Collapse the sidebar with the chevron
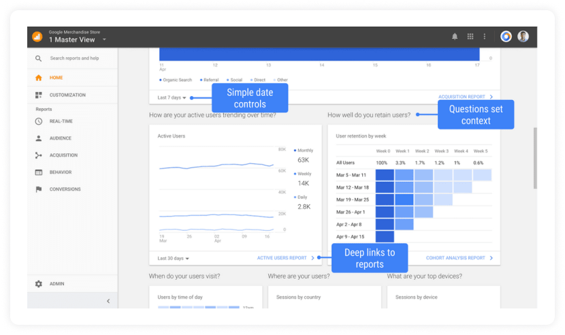Image resolution: width=565 pixels, height=335 pixels. click(108, 301)
